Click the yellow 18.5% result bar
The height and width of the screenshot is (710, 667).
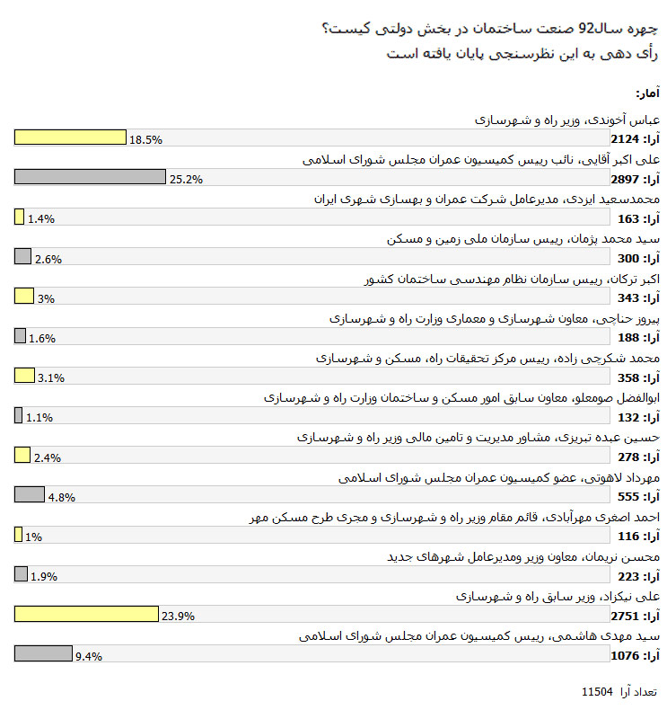click(x=70, y=138)
